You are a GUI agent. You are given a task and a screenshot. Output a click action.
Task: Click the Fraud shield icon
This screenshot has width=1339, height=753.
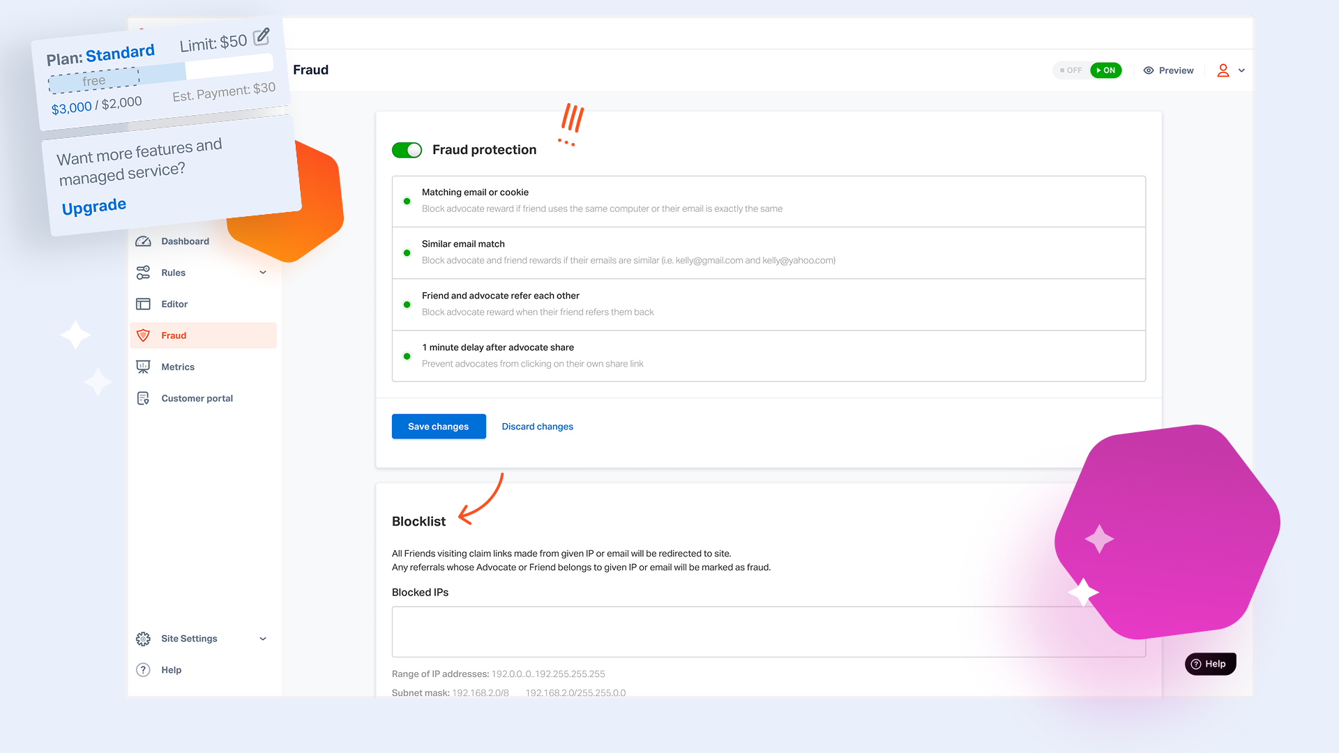point(143,335)
